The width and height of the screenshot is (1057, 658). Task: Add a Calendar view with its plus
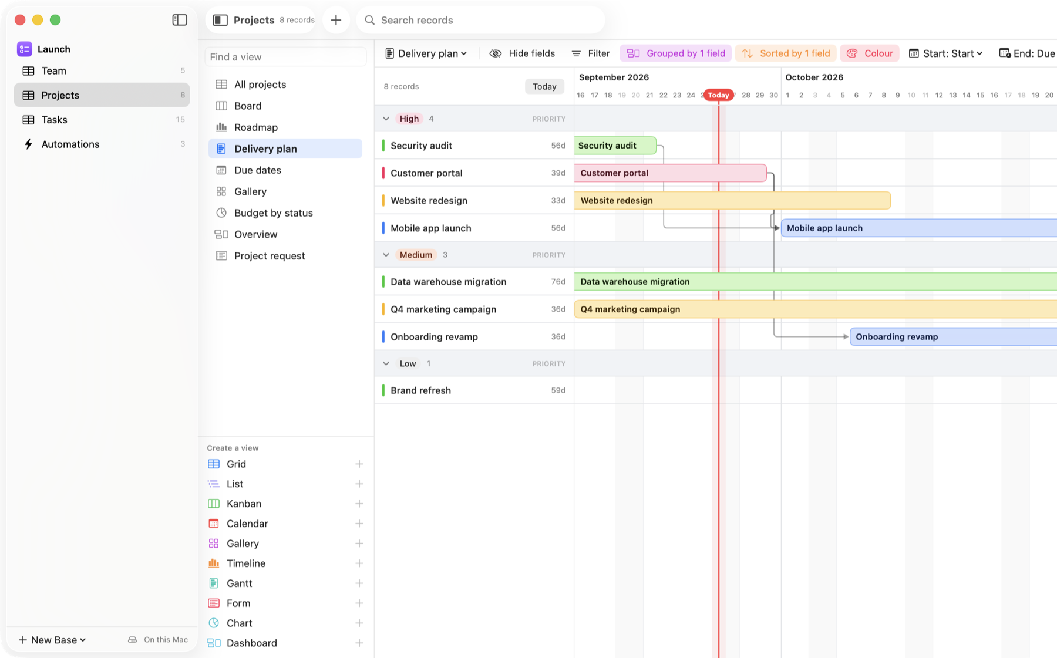click(359, 524)
